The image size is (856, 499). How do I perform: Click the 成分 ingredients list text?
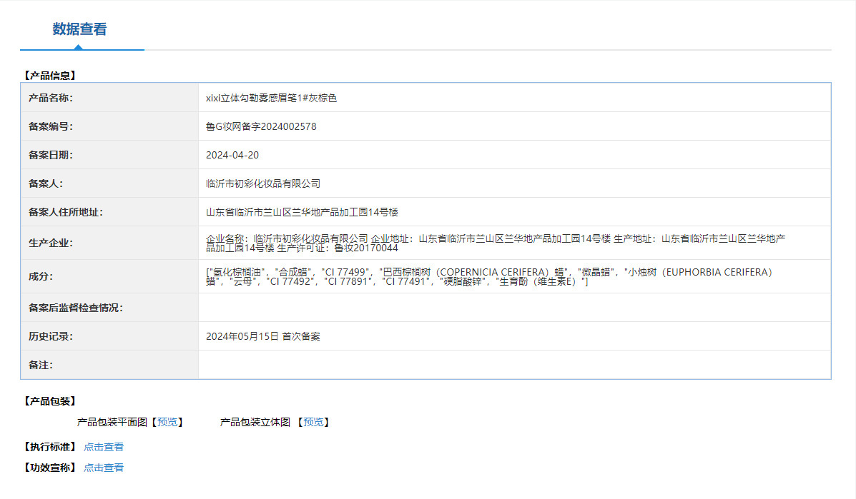point(489,277)
